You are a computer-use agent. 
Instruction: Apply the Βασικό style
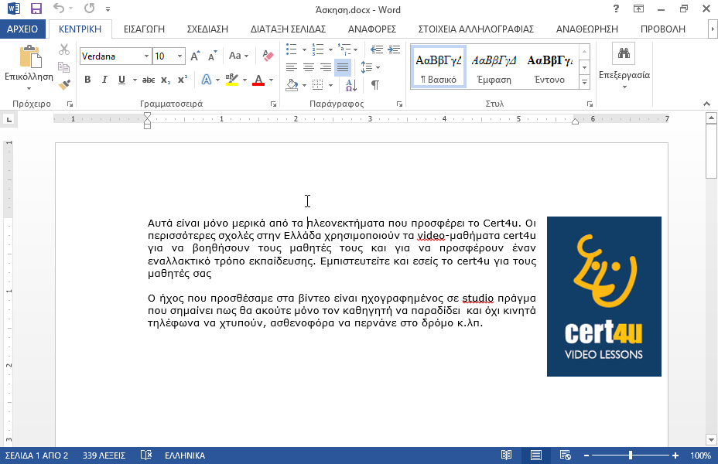tap(439, 67)
